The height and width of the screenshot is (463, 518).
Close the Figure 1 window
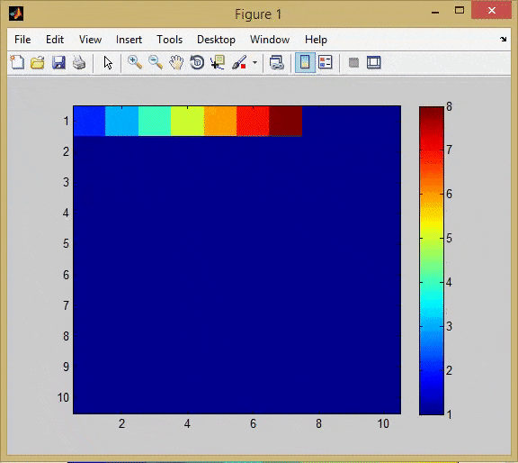(x=492, y=10)
